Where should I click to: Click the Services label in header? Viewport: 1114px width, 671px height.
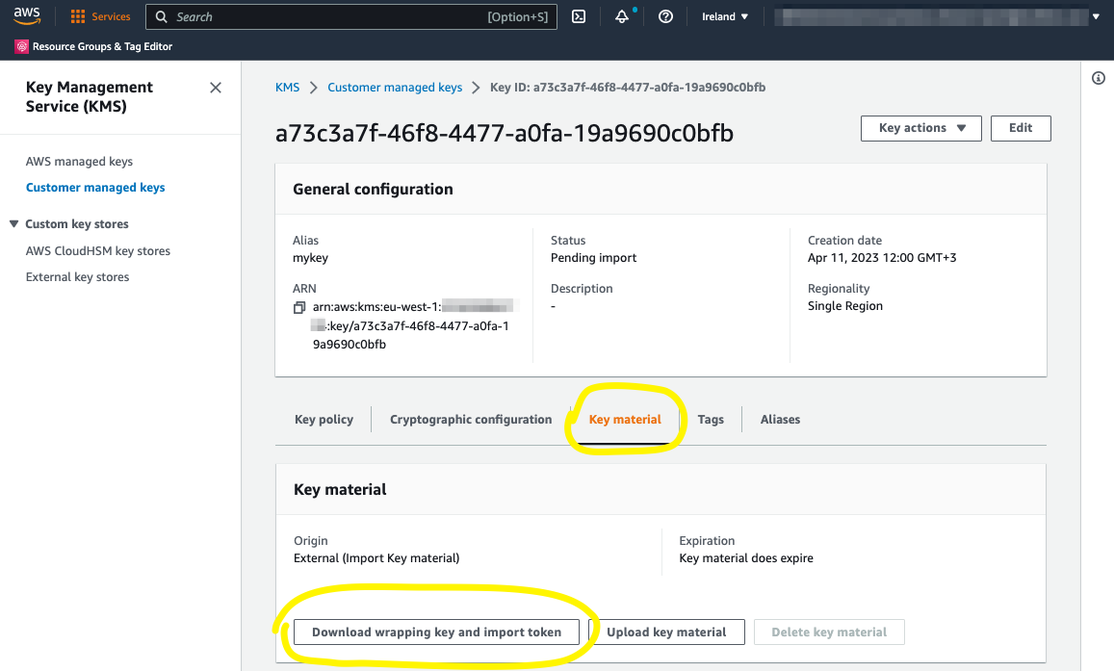[x=111, y=16]
